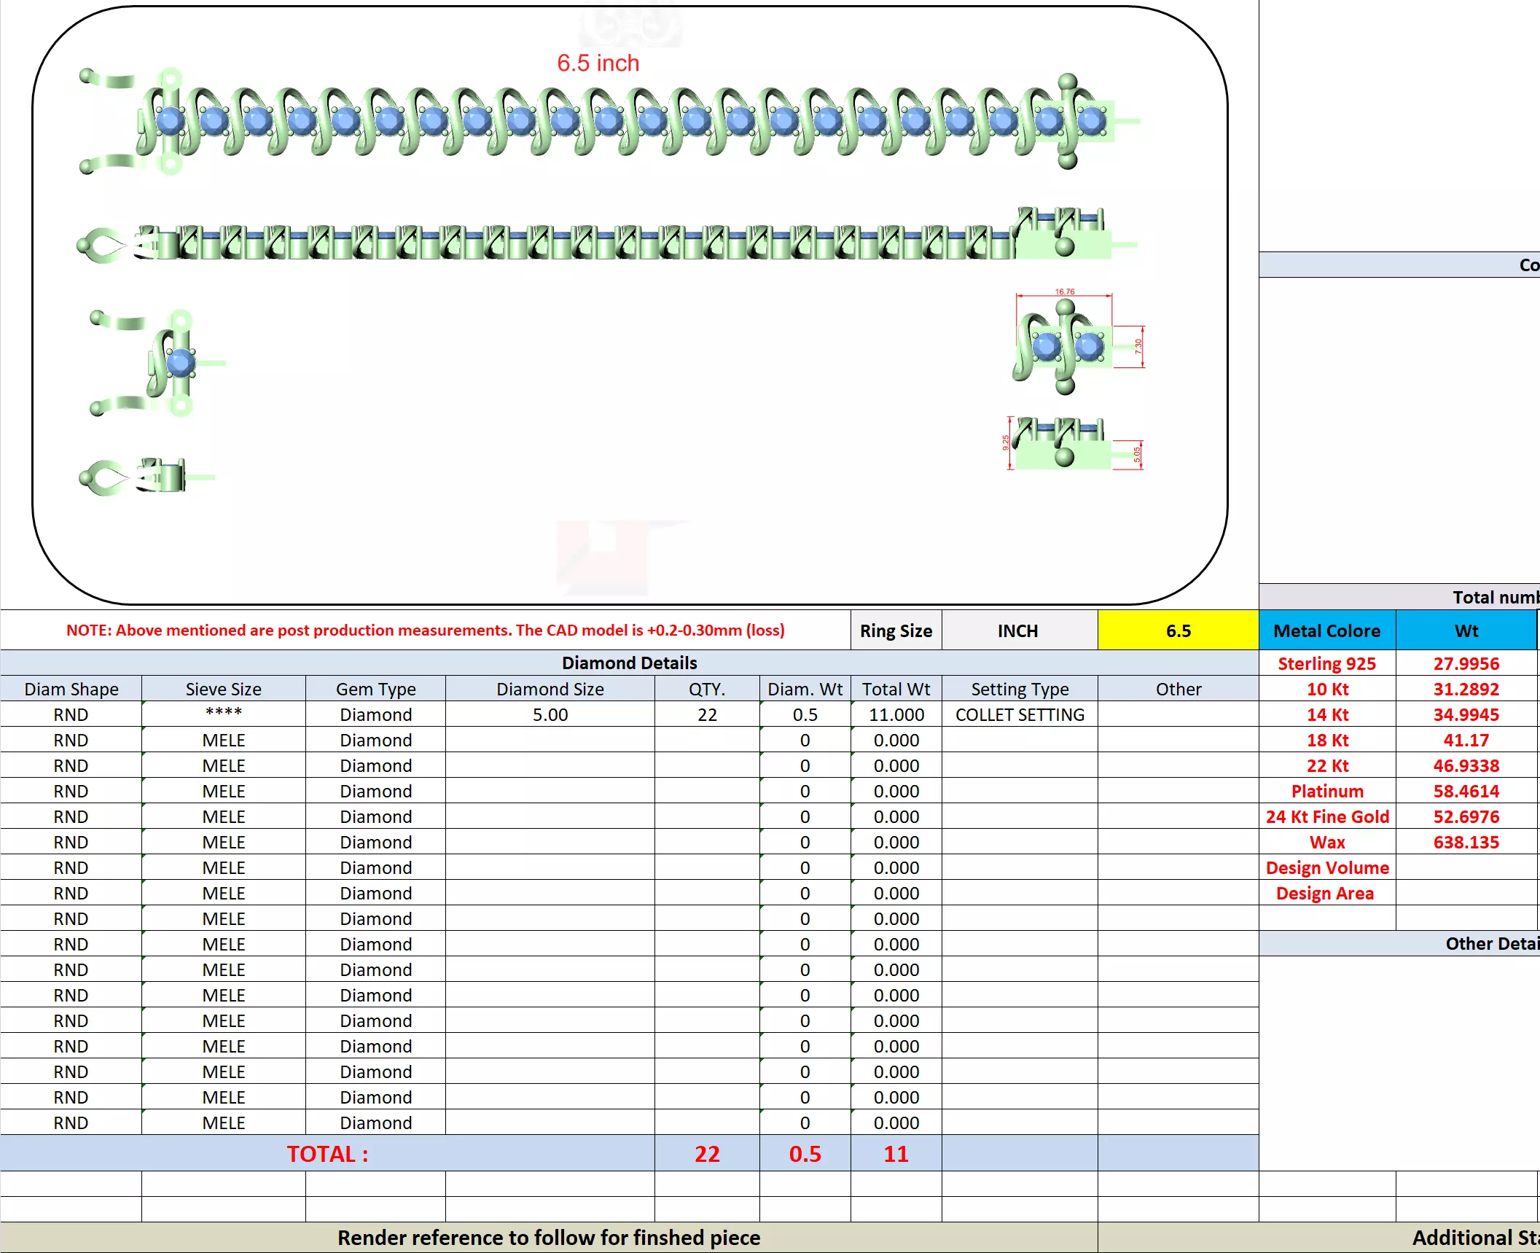Click the Design Volume label

coord(1326,867)
